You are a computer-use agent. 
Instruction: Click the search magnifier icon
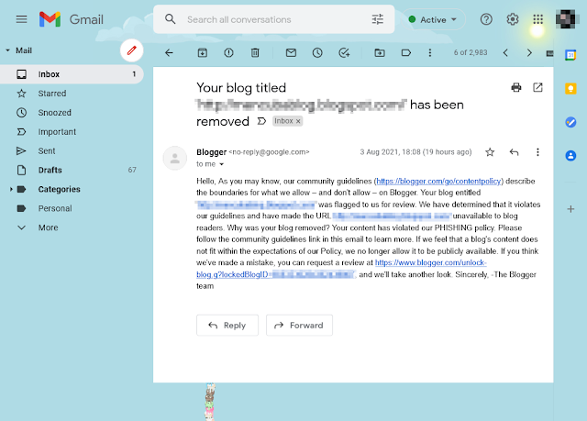point(171,19)
